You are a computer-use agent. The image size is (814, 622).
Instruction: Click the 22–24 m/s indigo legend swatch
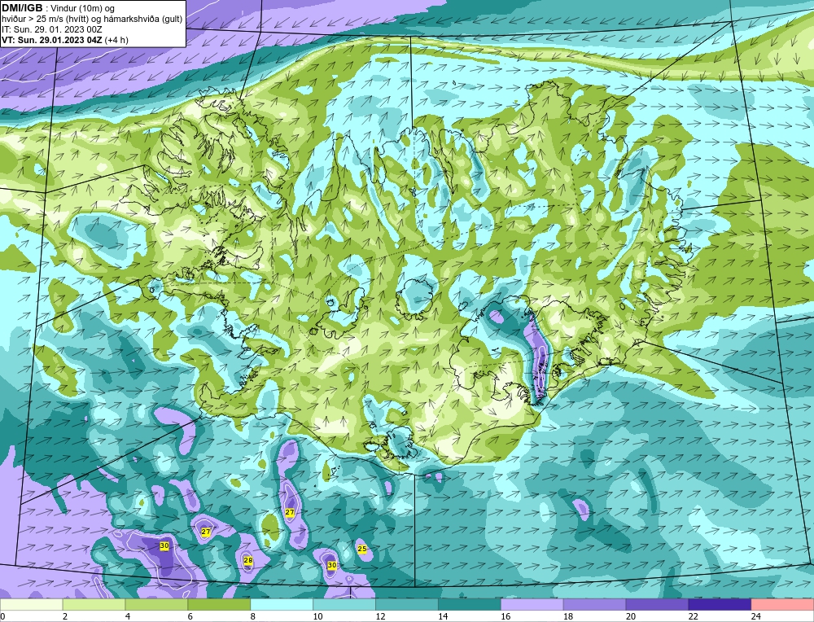point(720,605)
